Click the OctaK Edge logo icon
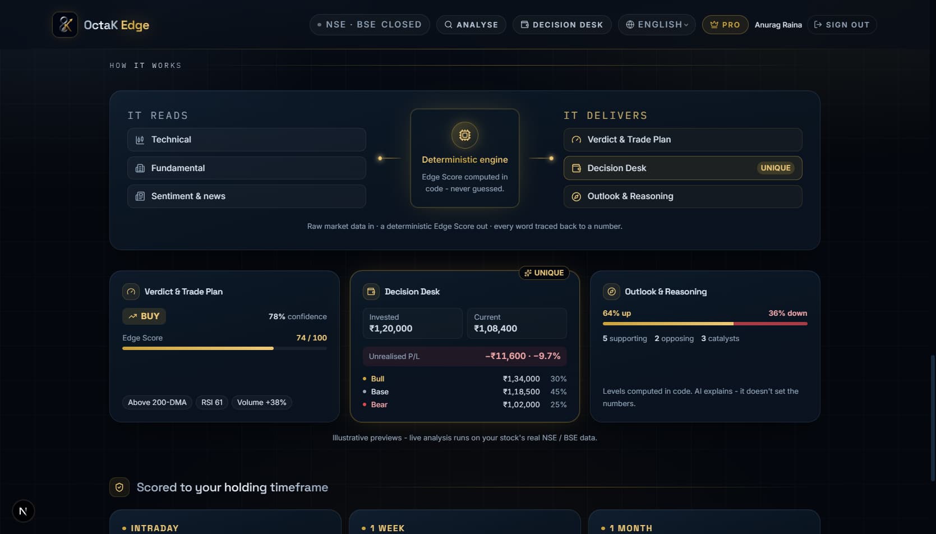This screenshot has height=534, width=936. coord(65,25)
